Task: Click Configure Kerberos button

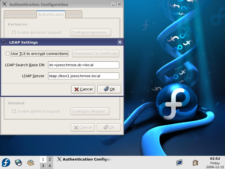Action: coord(91,32)
